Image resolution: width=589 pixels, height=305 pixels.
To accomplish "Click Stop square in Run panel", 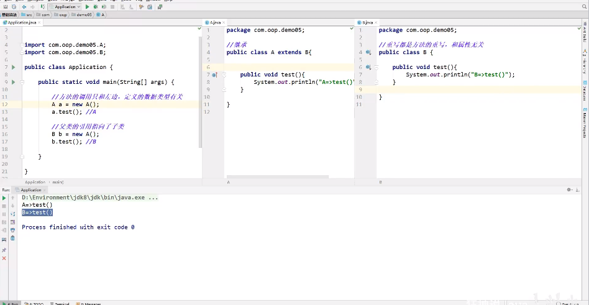I will pos(4,206).
